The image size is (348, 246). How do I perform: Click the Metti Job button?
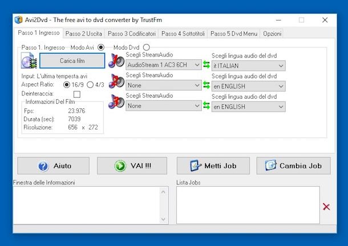[x=213, y=166]
